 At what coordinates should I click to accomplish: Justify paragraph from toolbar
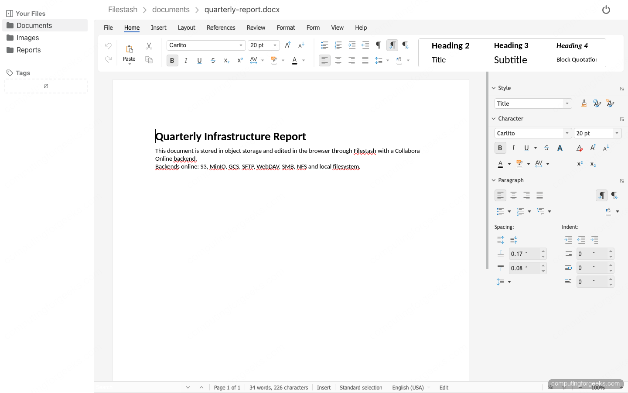365,61
